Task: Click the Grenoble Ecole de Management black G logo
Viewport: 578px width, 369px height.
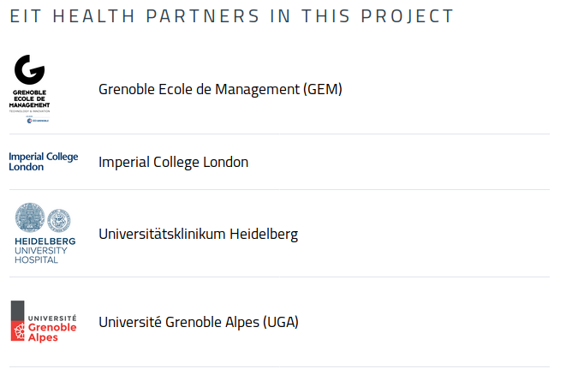Action: click(29, 69)
